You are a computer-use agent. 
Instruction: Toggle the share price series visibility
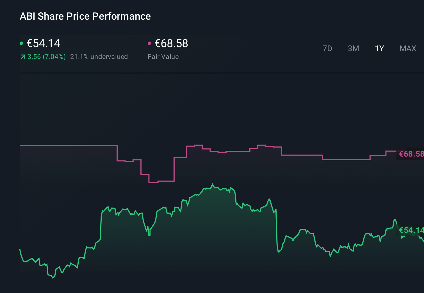[x=21, y=43]
